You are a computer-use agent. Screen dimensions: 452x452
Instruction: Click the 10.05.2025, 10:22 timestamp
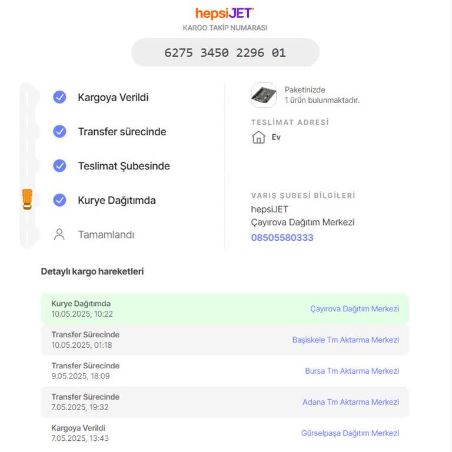[x=82, y=314]
